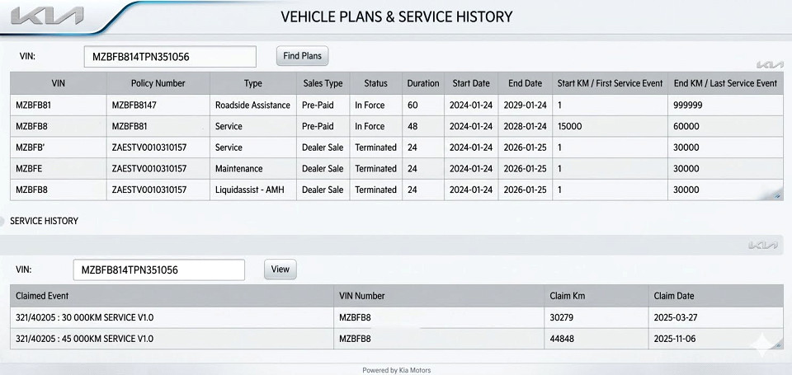This screenshot has width=792, height=375.
Task: Click the SERVICE HISTORY section heading
Action: point(44,221)
